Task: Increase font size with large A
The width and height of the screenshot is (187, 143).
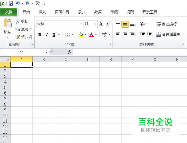Action: 101,24
